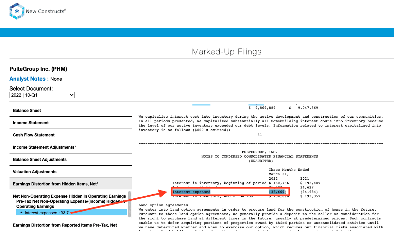Click the sidebar panel scrollbar

[130, 204]
